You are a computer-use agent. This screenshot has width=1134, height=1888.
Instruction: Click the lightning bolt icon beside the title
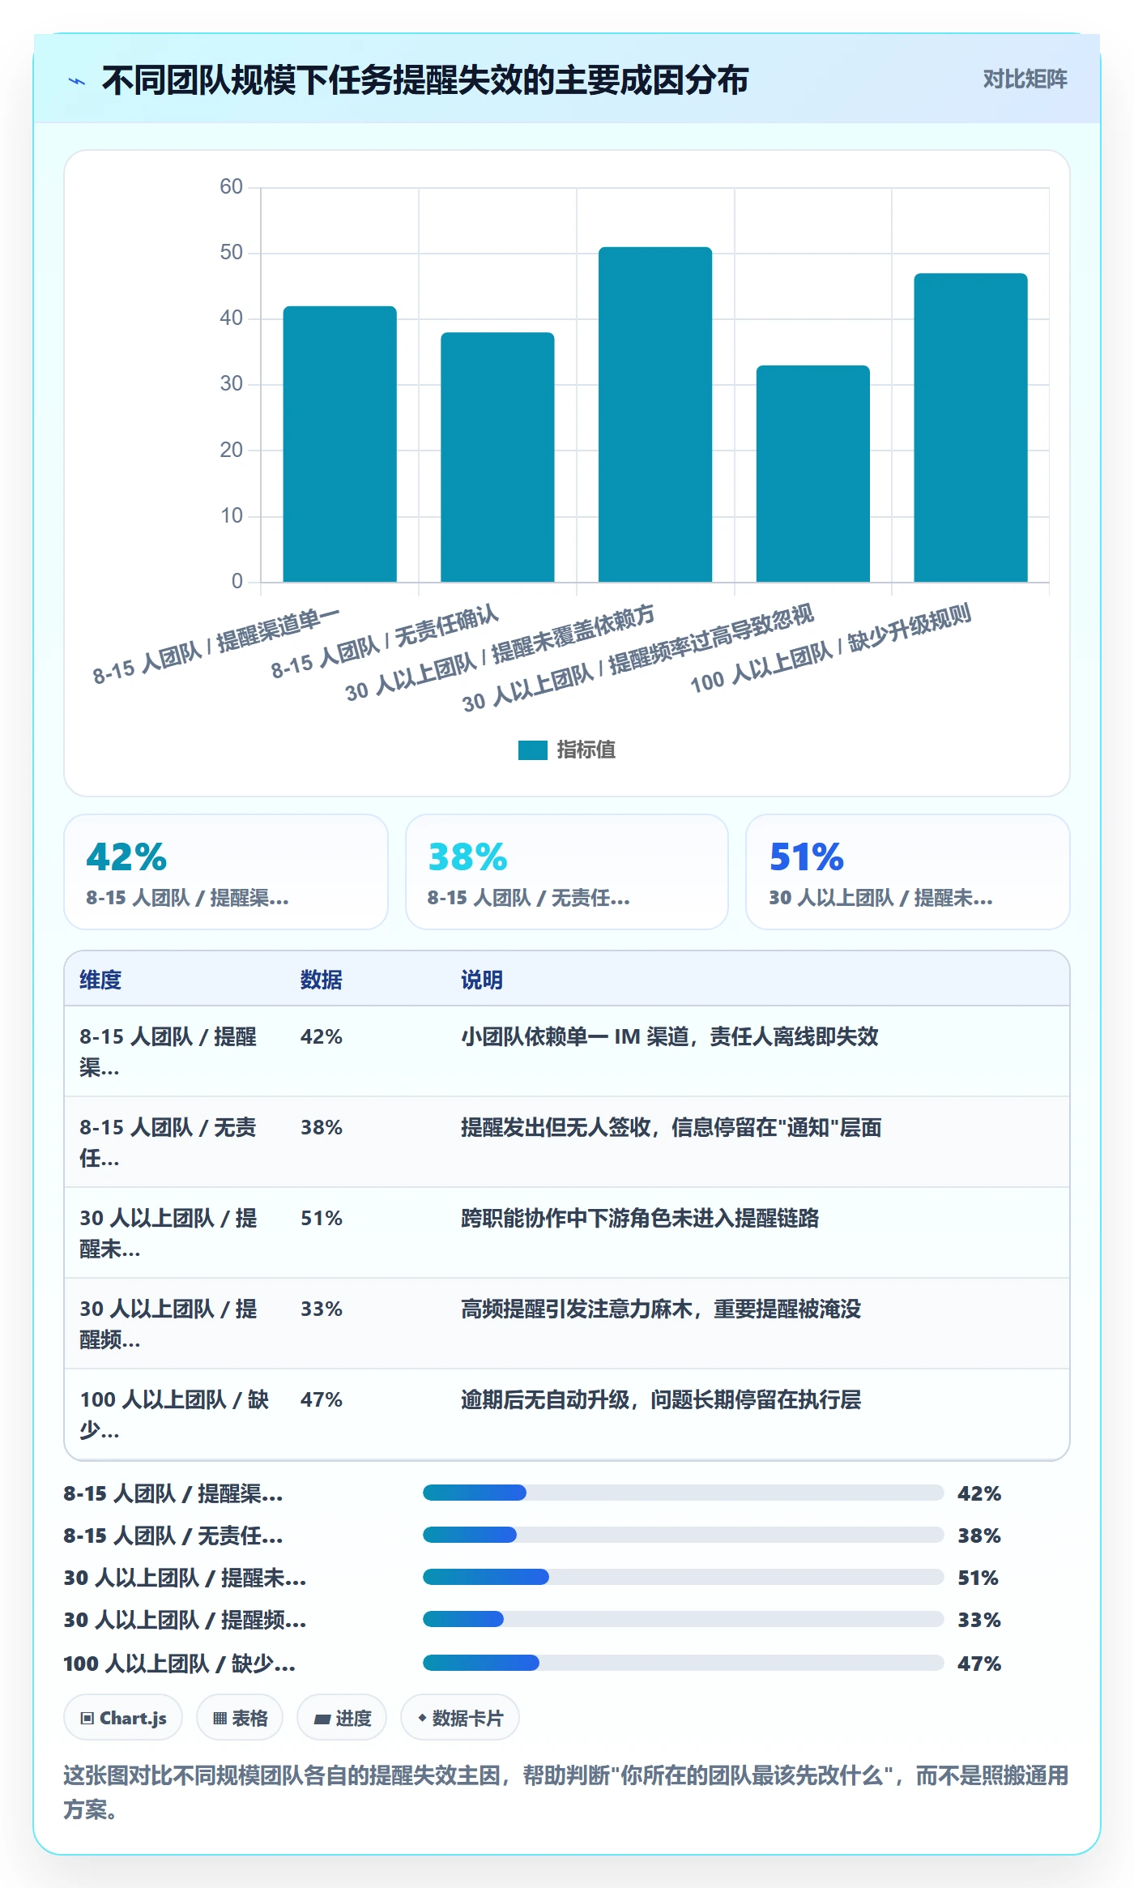click(x=77, y=81)
